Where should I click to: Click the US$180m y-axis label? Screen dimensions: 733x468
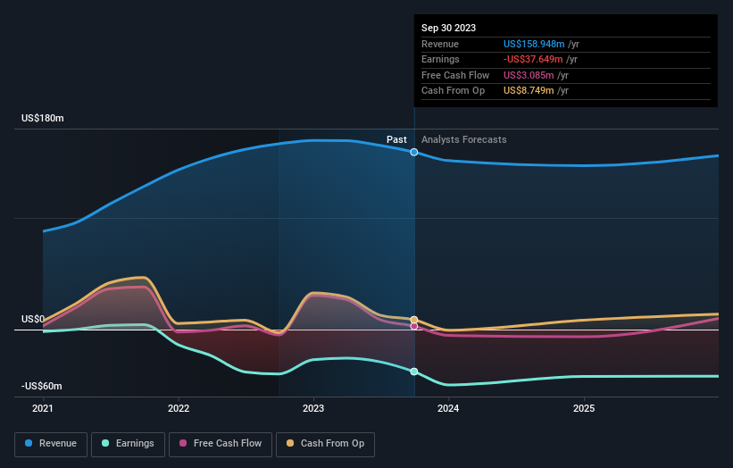tap(43, 118)
